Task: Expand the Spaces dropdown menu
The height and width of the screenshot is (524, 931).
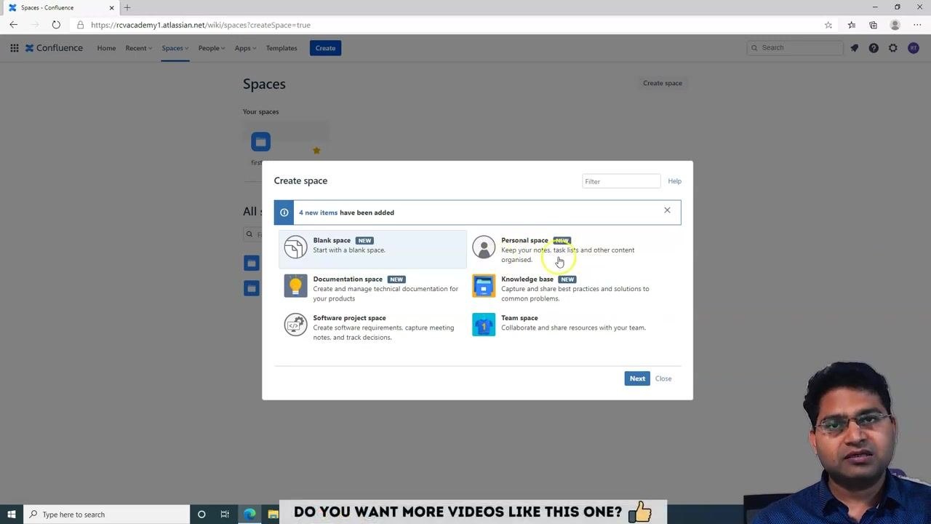Action: point(175,48)
